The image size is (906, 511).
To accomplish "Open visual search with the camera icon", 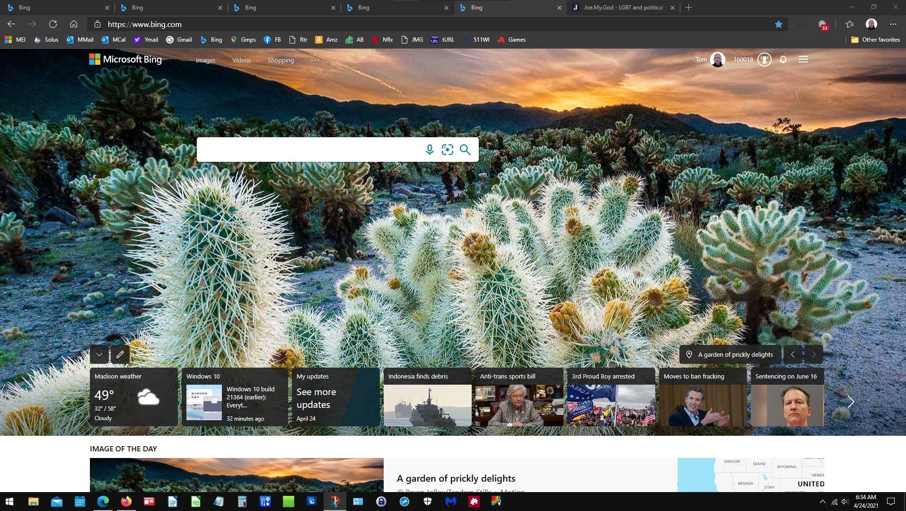I will coord(447,150).
